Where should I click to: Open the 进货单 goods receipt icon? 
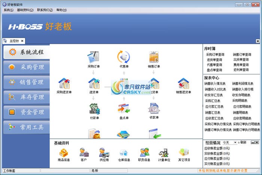(x=94, y=83)
